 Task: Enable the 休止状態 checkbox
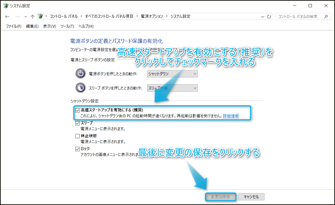pyautogui.click(x=78, y=136)
